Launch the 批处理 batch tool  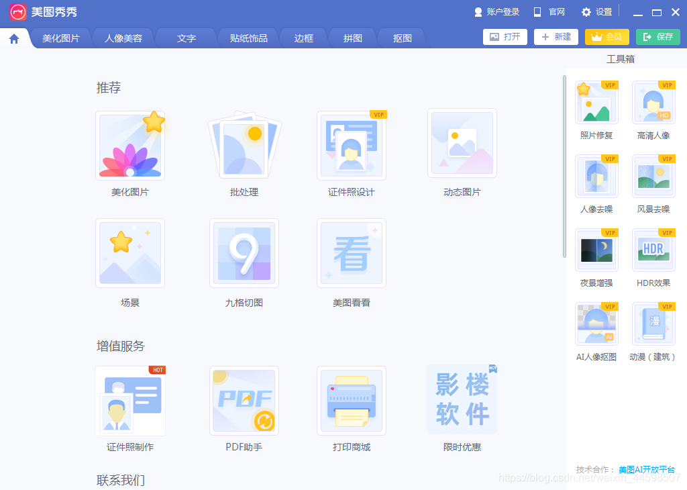point(244,146)
